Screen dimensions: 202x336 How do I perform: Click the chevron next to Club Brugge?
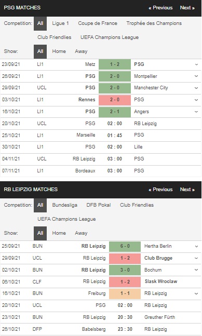pyautogui.click(x=196, y=258)
